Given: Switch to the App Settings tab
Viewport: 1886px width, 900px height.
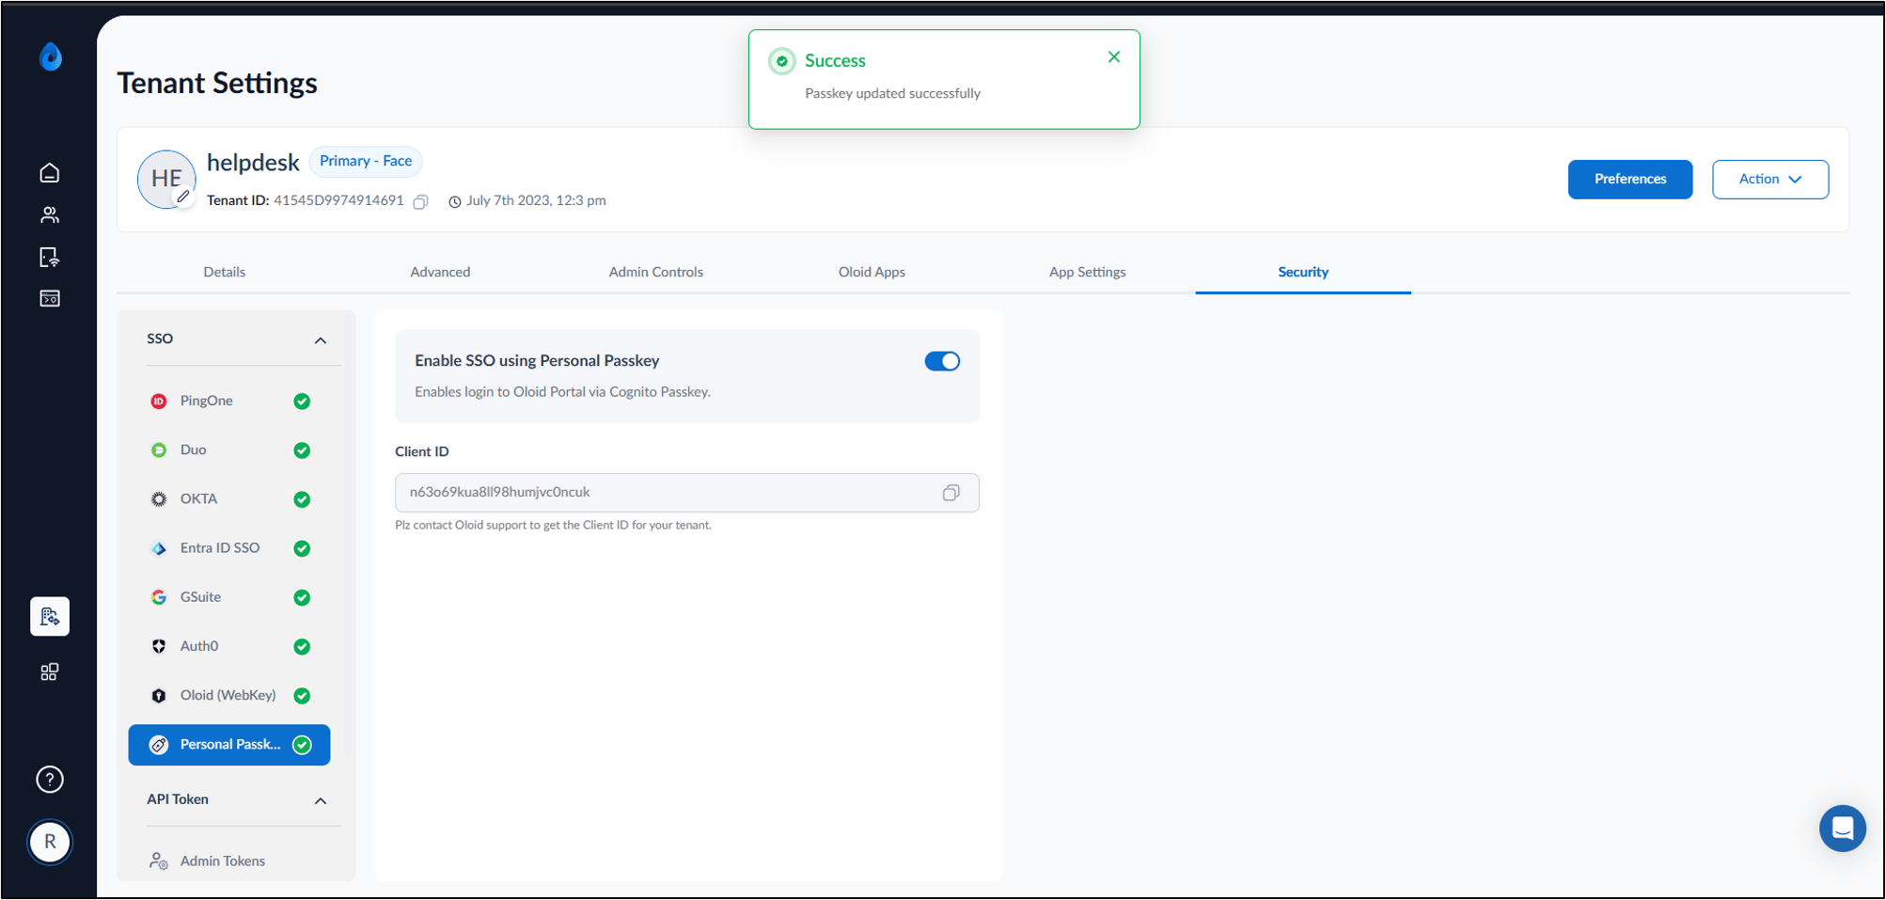Looking at the screenshot, I should 1088,272.
